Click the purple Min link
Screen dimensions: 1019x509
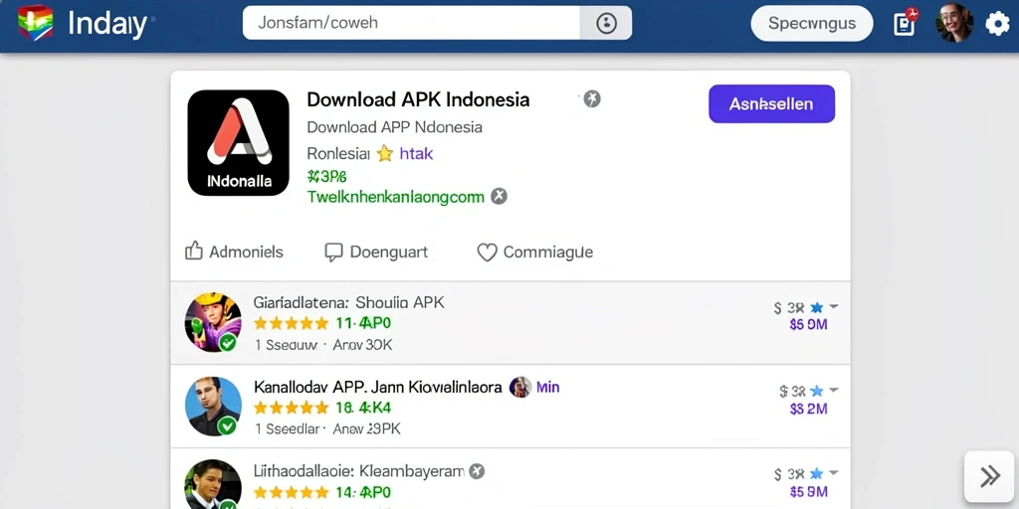[548, 388]
